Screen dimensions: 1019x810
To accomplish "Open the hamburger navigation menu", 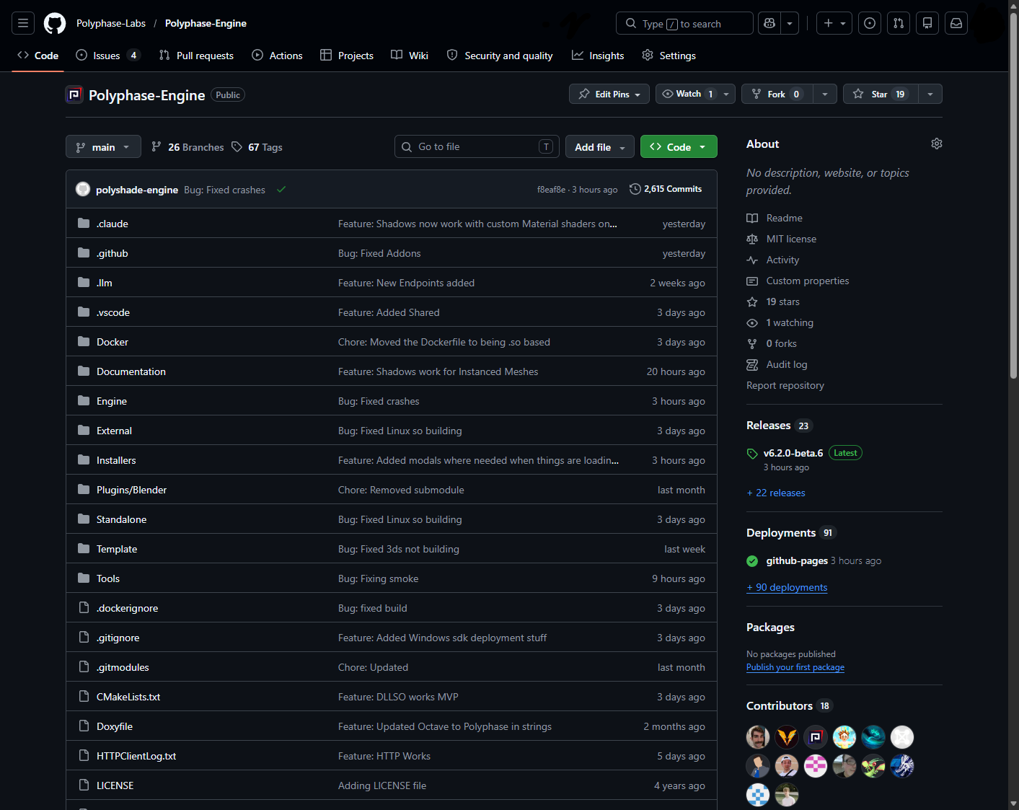I will 23,23.
